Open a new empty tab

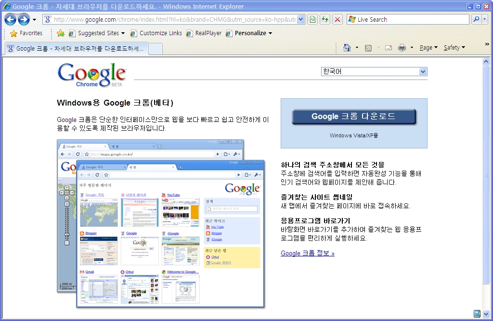156,49
